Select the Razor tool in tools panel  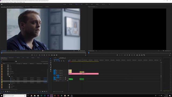[51, 64]
